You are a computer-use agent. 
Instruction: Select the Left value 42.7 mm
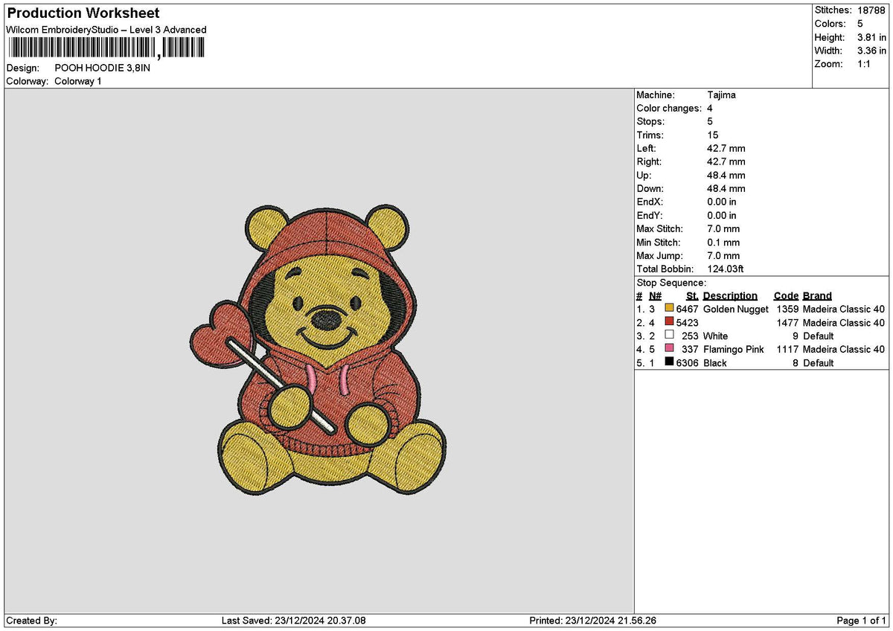pyautogui.click(x=726, y=149)
